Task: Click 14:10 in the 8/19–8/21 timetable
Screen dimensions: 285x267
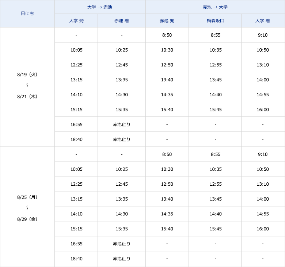Action: (x=76, y=95)
